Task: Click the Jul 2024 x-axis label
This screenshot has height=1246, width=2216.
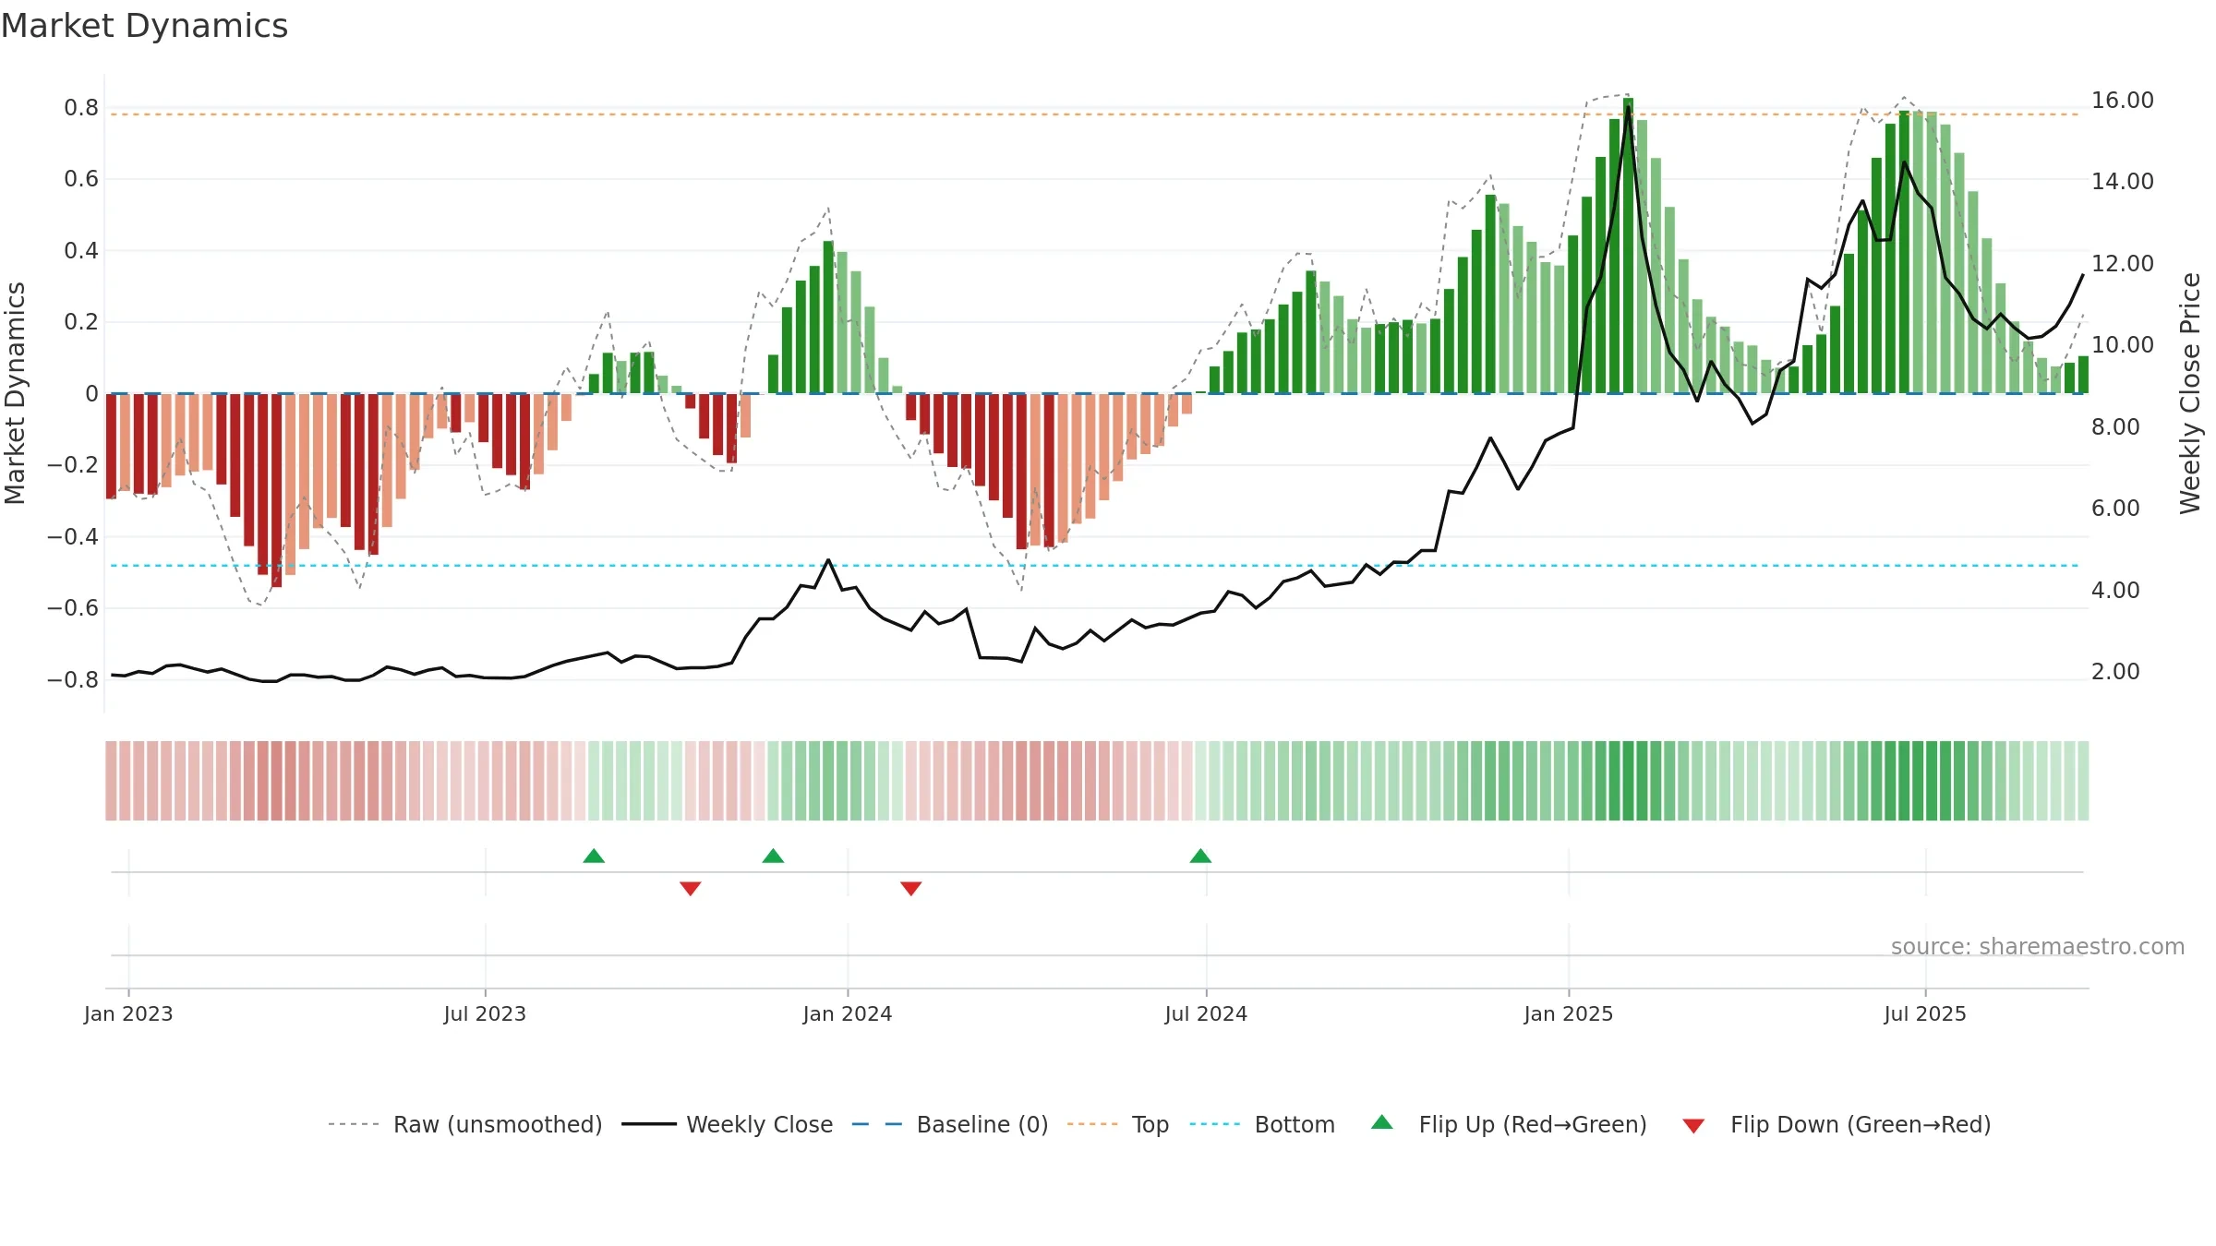Action: coord(1206,1013)
